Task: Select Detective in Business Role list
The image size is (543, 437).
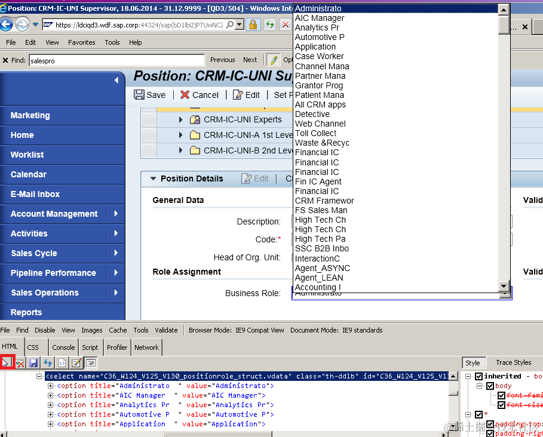Action: pyautogui.click(x=396, y=114)
